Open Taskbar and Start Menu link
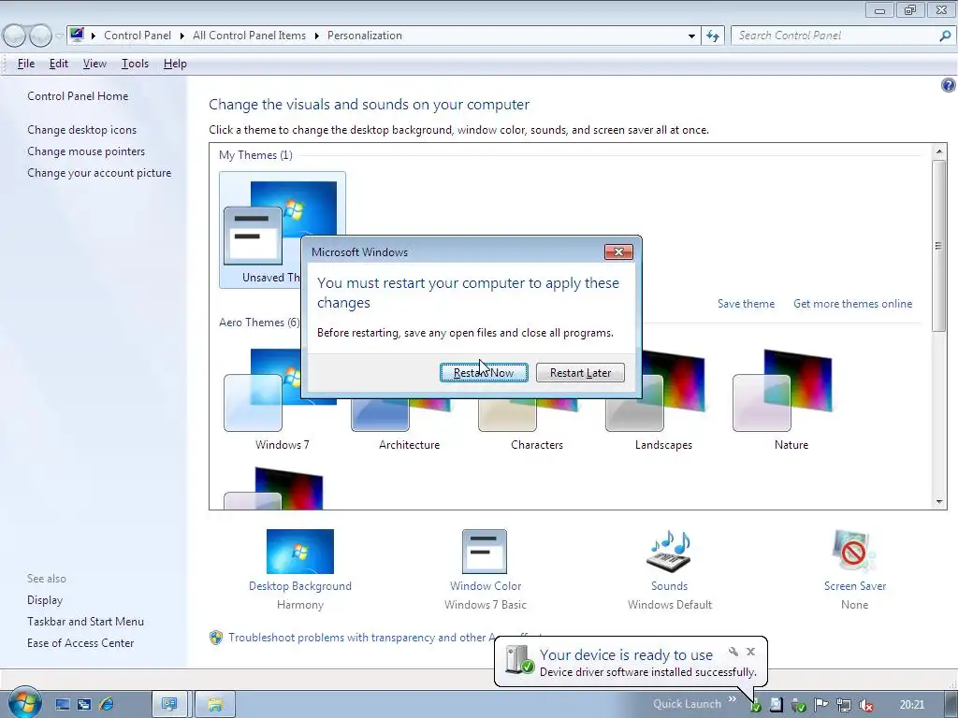Viewport: 958px width, 718px height. [x=85, y=622]
